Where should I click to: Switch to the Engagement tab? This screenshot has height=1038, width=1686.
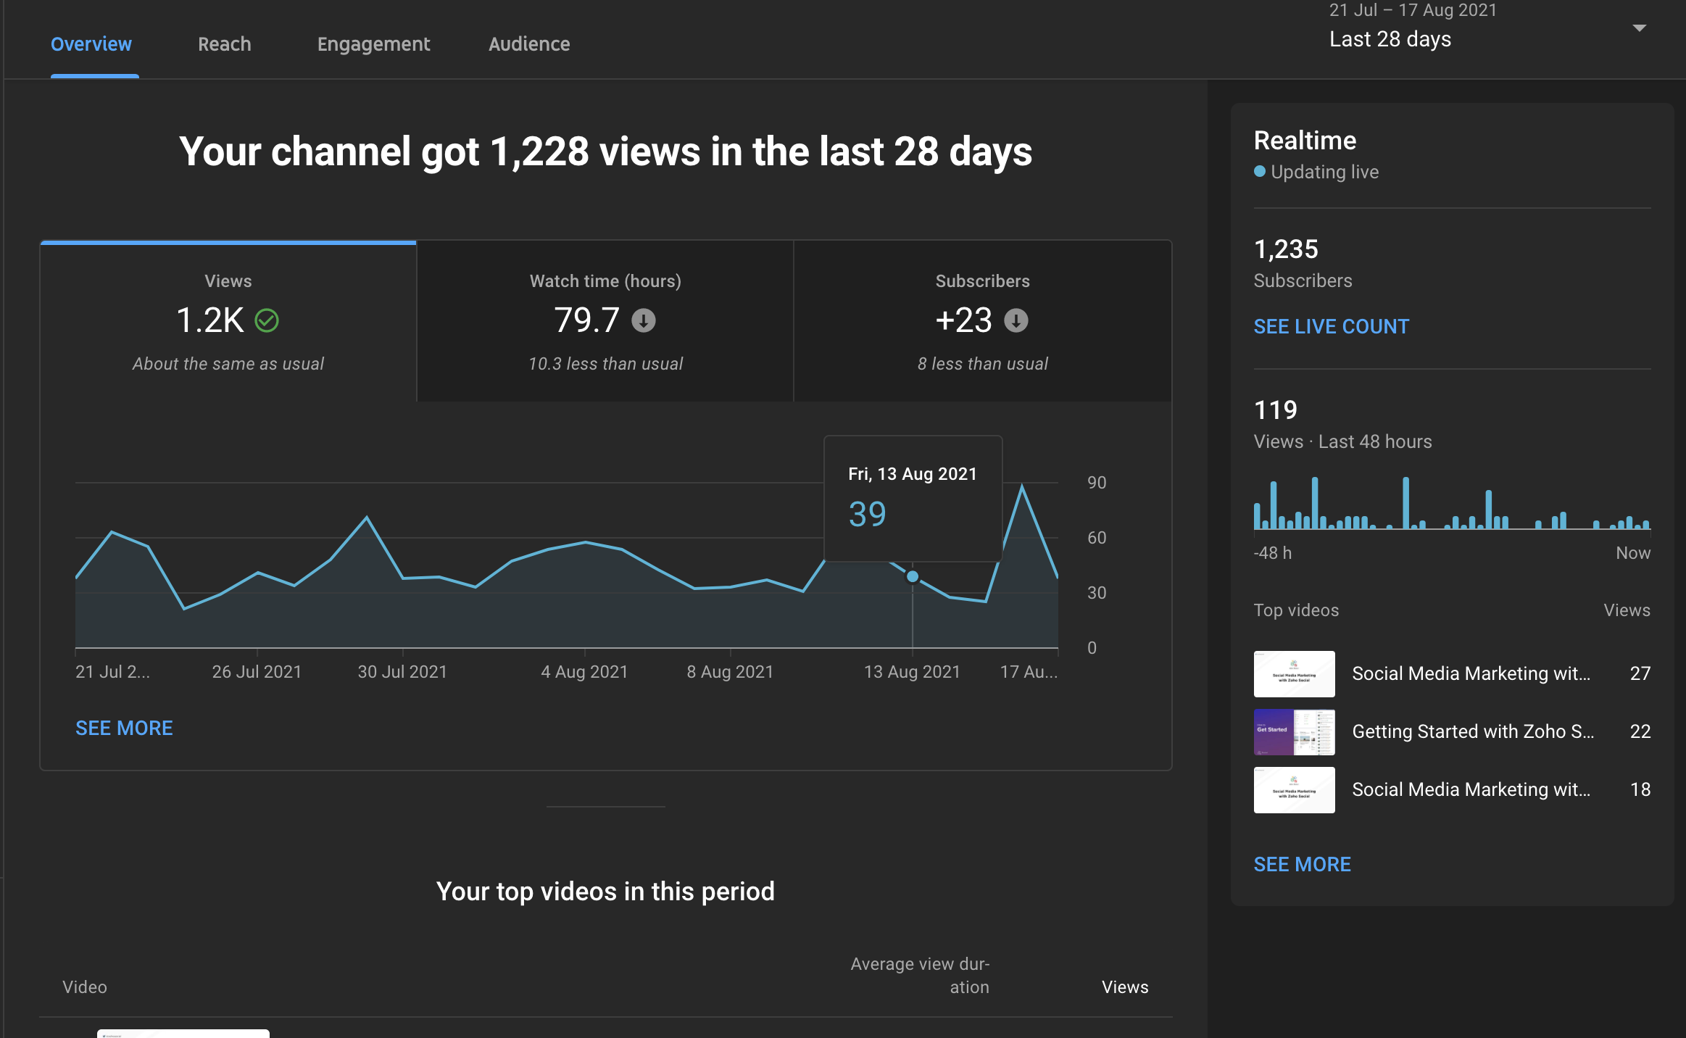pos(373,44)
